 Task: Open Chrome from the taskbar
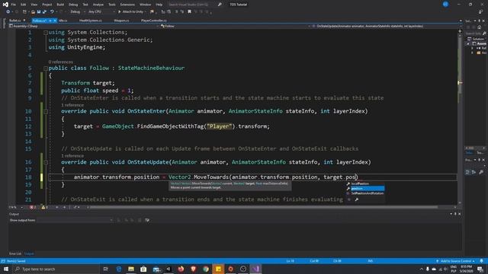206,269
